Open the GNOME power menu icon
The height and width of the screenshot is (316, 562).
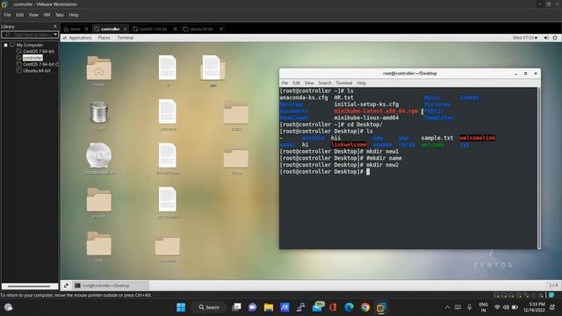tap(555, 38)
